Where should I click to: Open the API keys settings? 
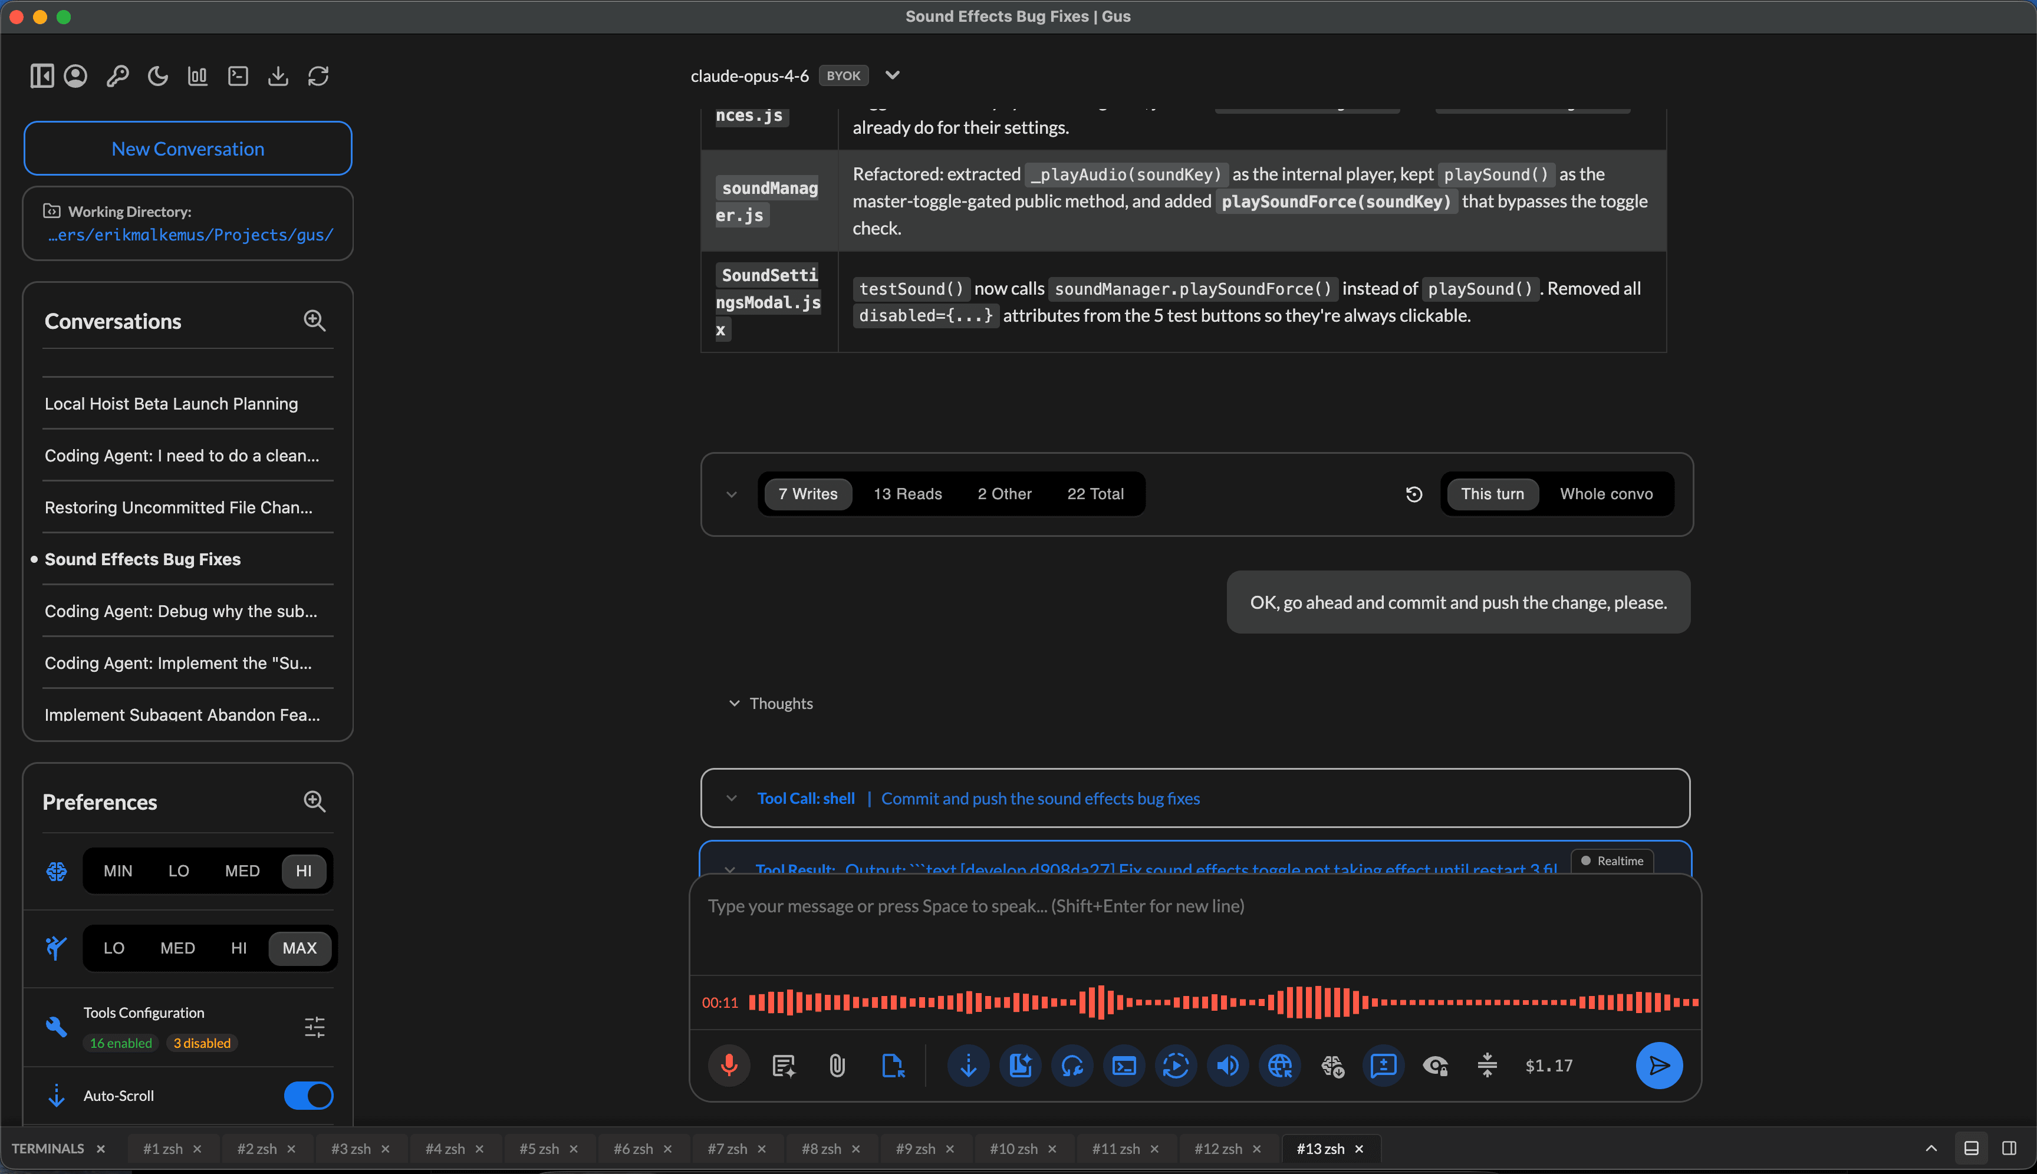pos(118,75)
